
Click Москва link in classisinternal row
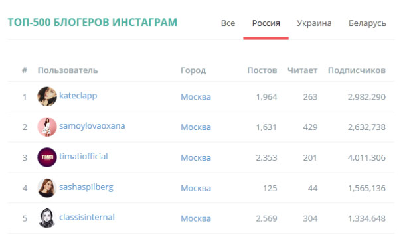point(196,218)
